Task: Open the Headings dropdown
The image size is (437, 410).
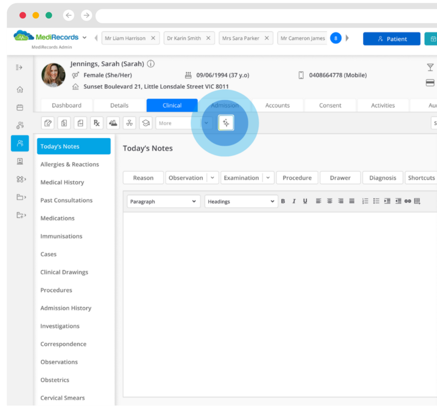Action: point(241,201)
